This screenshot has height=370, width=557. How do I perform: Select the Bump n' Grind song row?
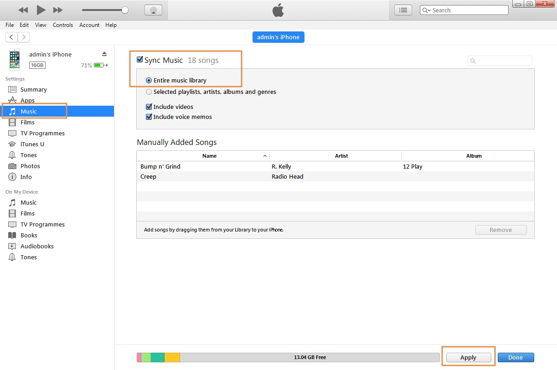pos(335,166)
